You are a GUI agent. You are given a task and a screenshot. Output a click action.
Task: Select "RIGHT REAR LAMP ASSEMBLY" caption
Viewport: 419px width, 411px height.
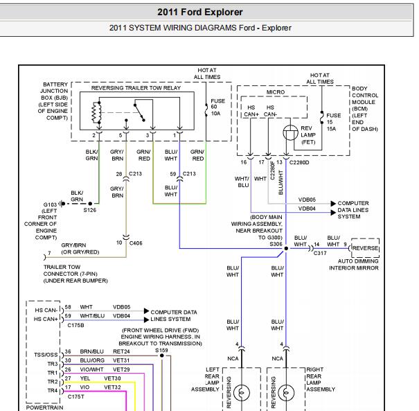(321, 379)
